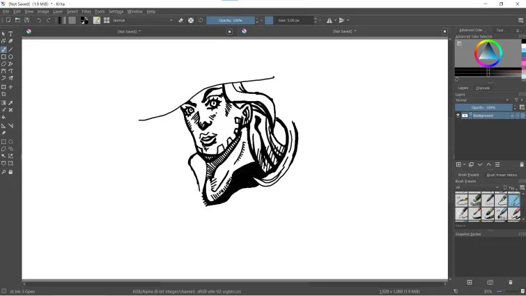Save the document using toolbar icon
Viewport: 526px width, 296px height.
[x=27, y=20]
